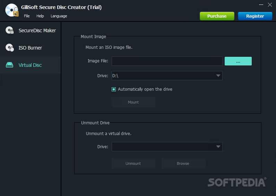
Task: Click the Browse button under Unmount Drive
Action: (x=183, y=163)
